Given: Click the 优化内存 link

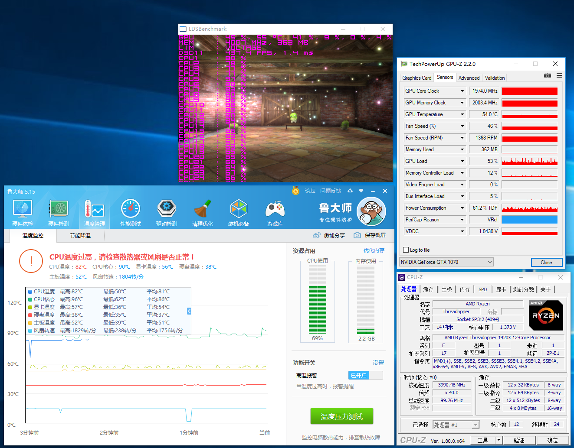Looking at the screenshot, I should (374, 250).
